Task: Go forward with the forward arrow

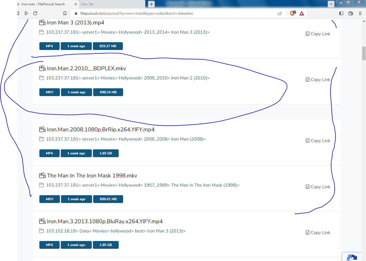Action: pos(26,13)
